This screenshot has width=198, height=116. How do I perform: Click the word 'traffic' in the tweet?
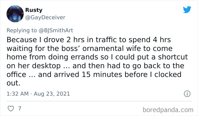[x=106, y=40]
